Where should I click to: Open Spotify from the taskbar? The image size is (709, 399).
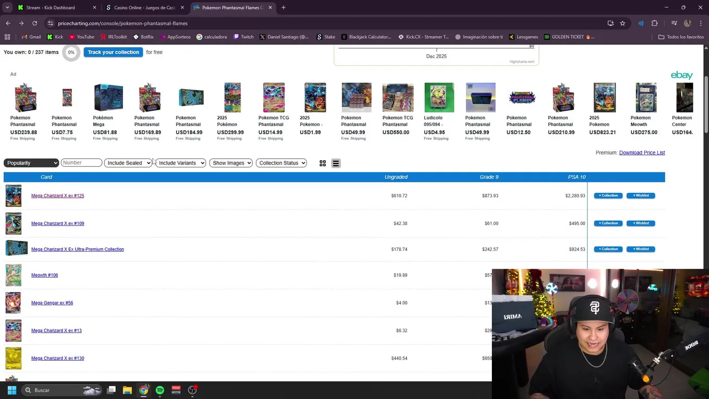[x=160, y=390]
